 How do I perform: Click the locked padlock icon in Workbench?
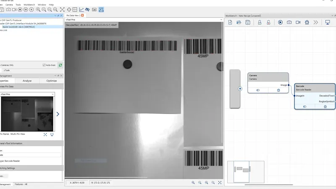(260, 22)
